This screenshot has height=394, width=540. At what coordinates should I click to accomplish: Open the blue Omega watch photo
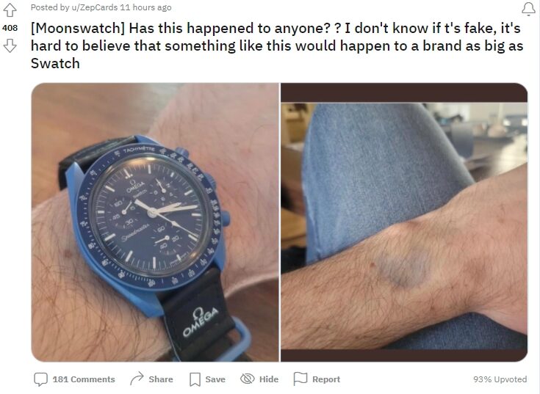(x=155, y=222)
